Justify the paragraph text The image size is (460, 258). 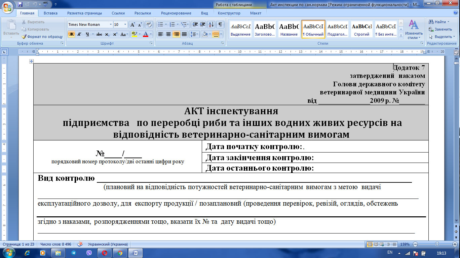tap(184, 34)
